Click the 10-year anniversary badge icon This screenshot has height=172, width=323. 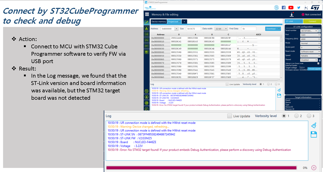277,8
